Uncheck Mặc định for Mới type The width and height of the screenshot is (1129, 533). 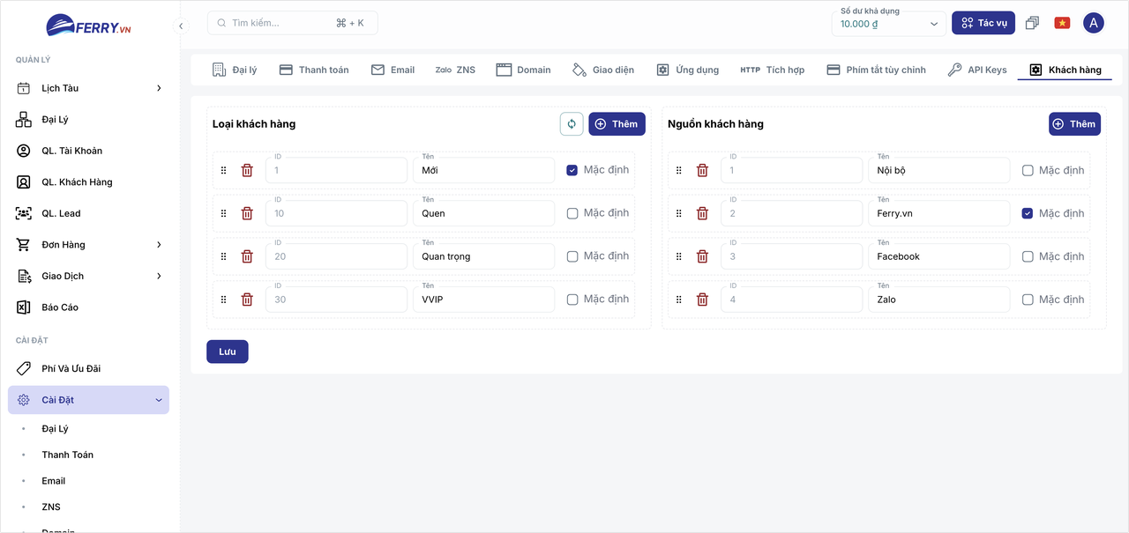572,170
